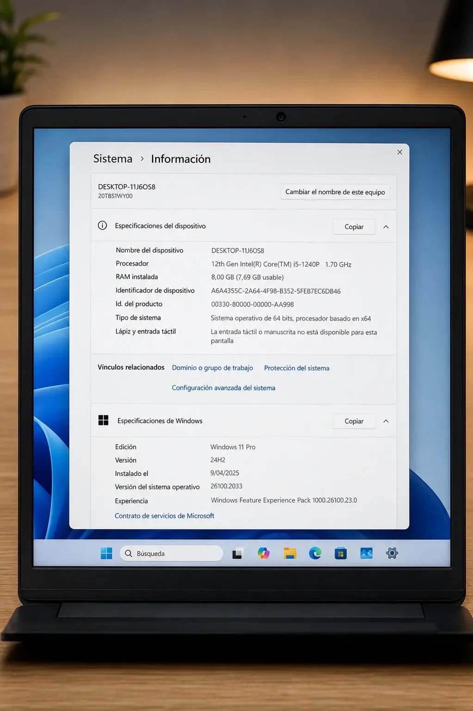Select OS build 26100.2033

coord(227,486)
